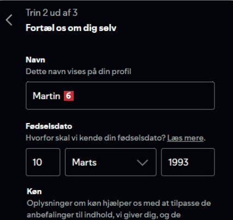Image resolution: width=233 pixels, height=220 pixels.
Task: Click the Trin 2 ud af 3 step indicator
Action: (52, 13)
